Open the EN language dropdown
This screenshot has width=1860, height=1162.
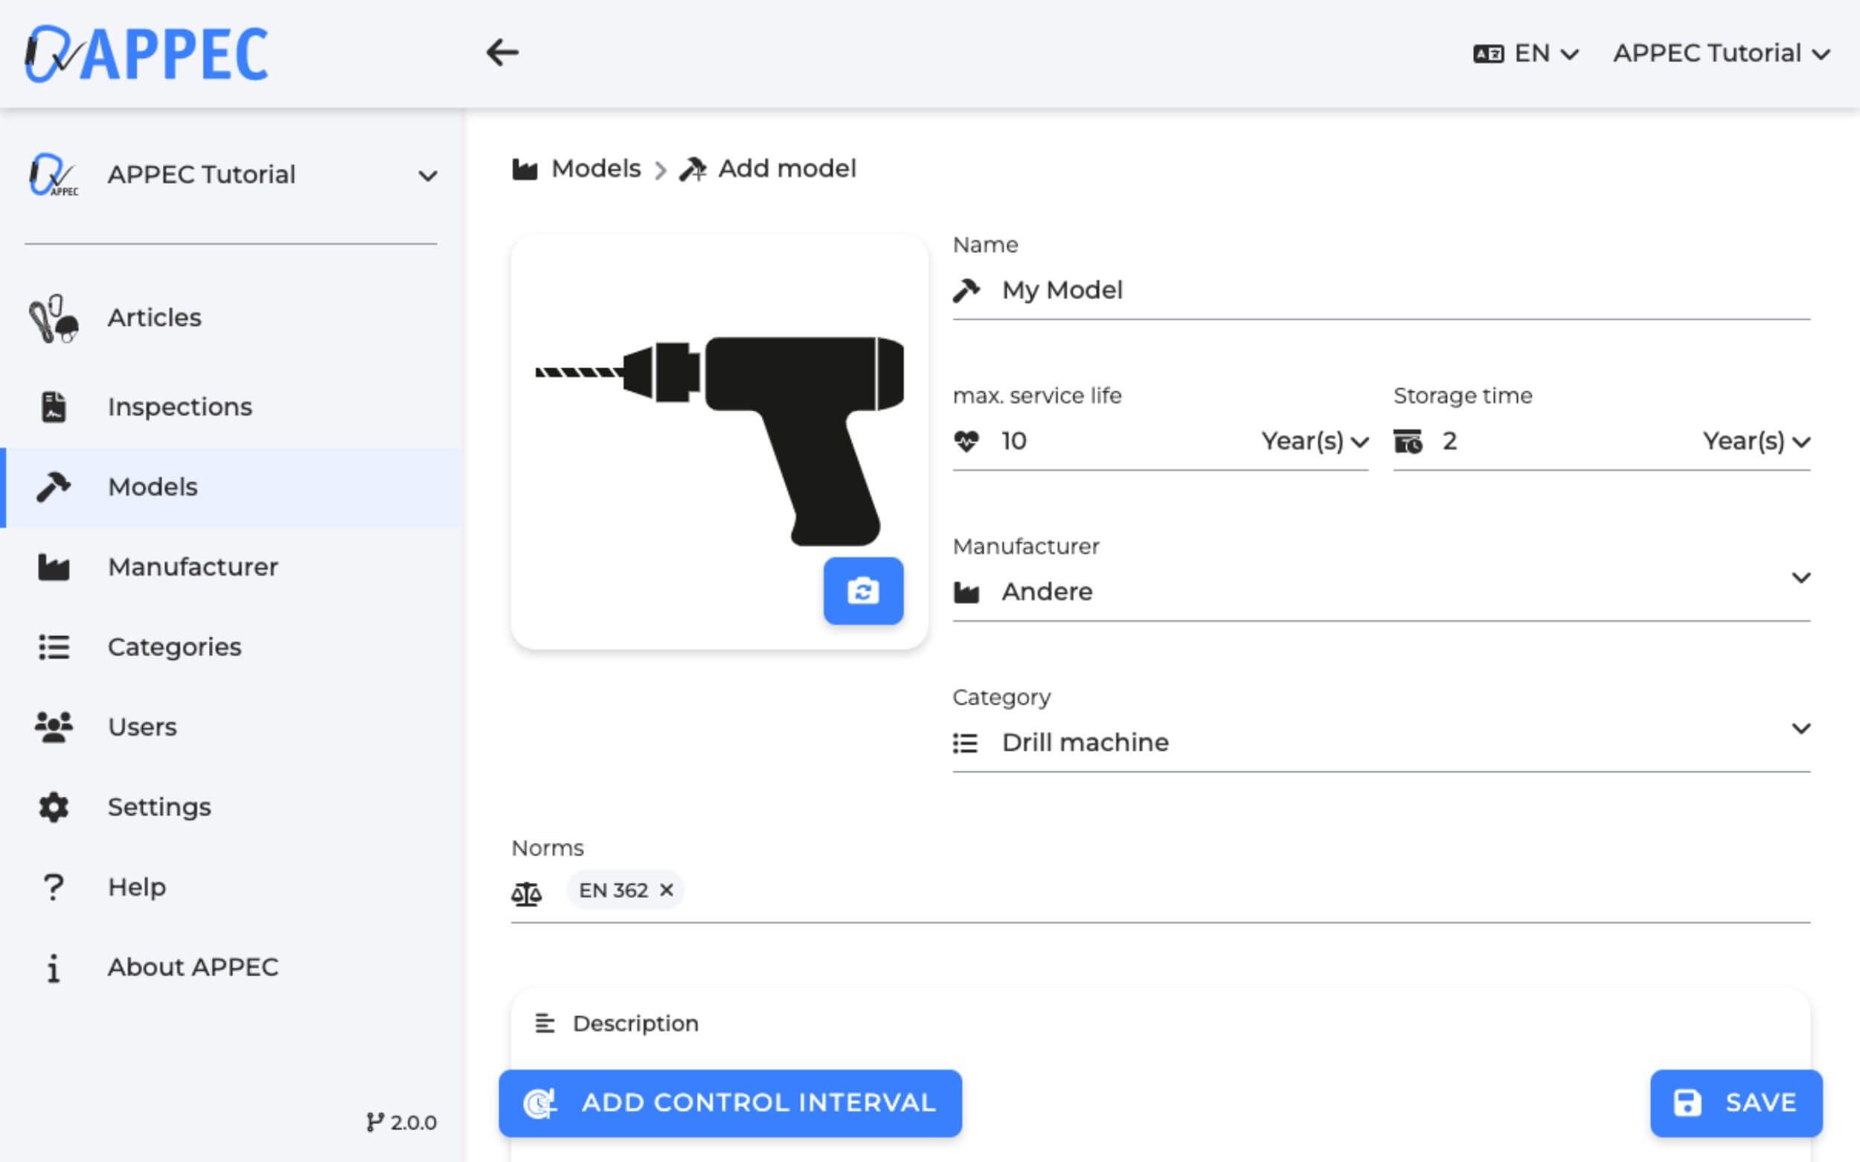pos(1527,54)
